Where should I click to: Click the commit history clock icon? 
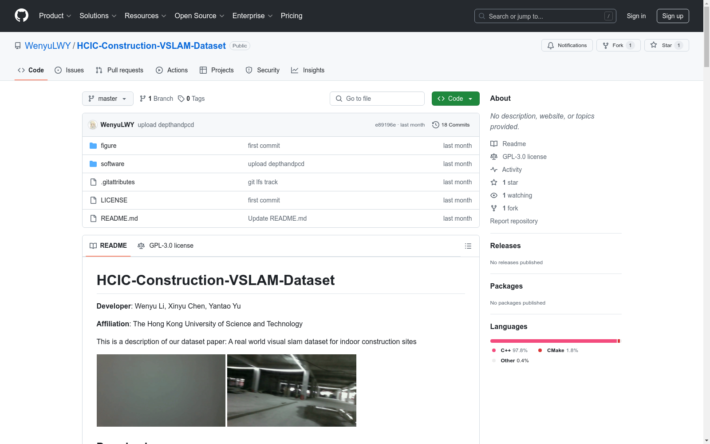coord(436,125)
